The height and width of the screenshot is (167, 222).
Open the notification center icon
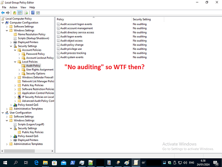pos(216,163)
